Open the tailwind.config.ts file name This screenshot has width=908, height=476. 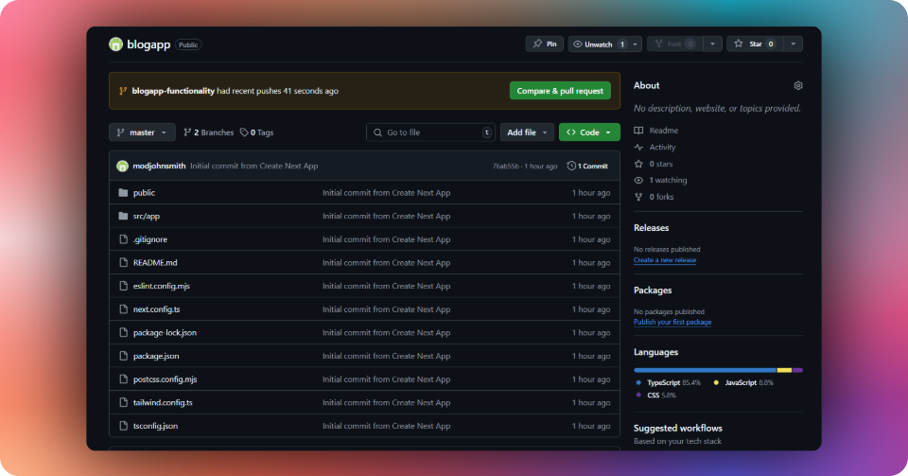point(163,402)
